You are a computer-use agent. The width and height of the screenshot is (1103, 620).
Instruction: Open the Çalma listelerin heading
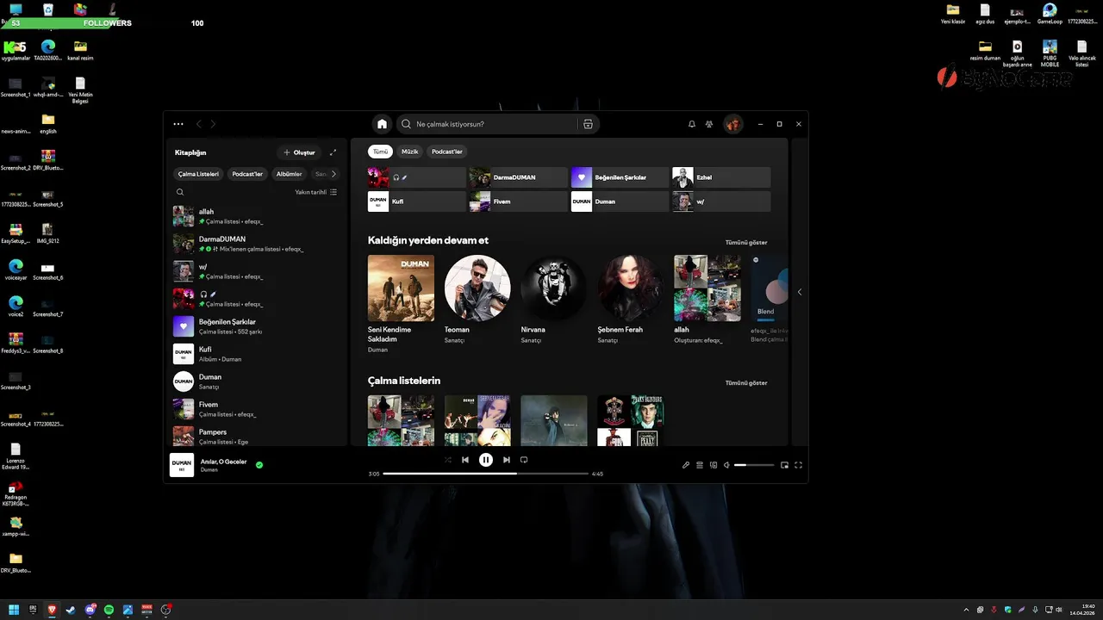pos(404,381)
